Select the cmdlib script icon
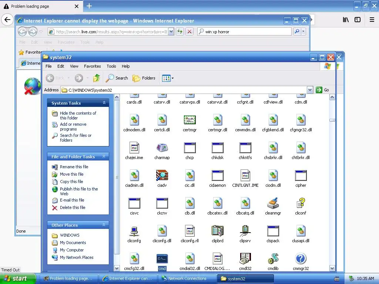 (273, 258)
